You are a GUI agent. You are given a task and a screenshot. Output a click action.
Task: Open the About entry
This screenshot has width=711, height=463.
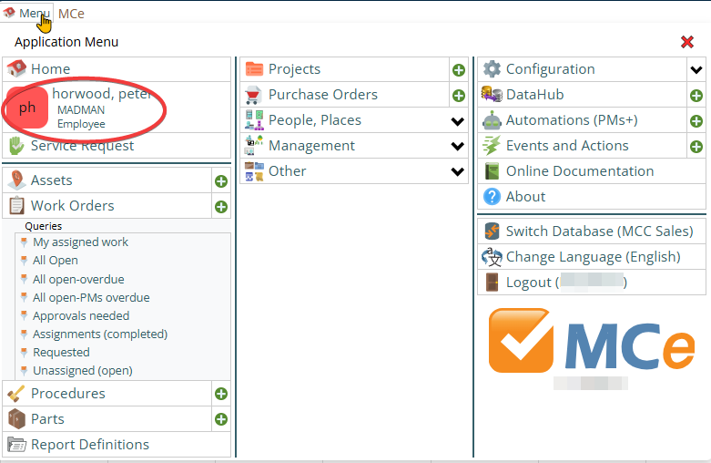[592, 197]
